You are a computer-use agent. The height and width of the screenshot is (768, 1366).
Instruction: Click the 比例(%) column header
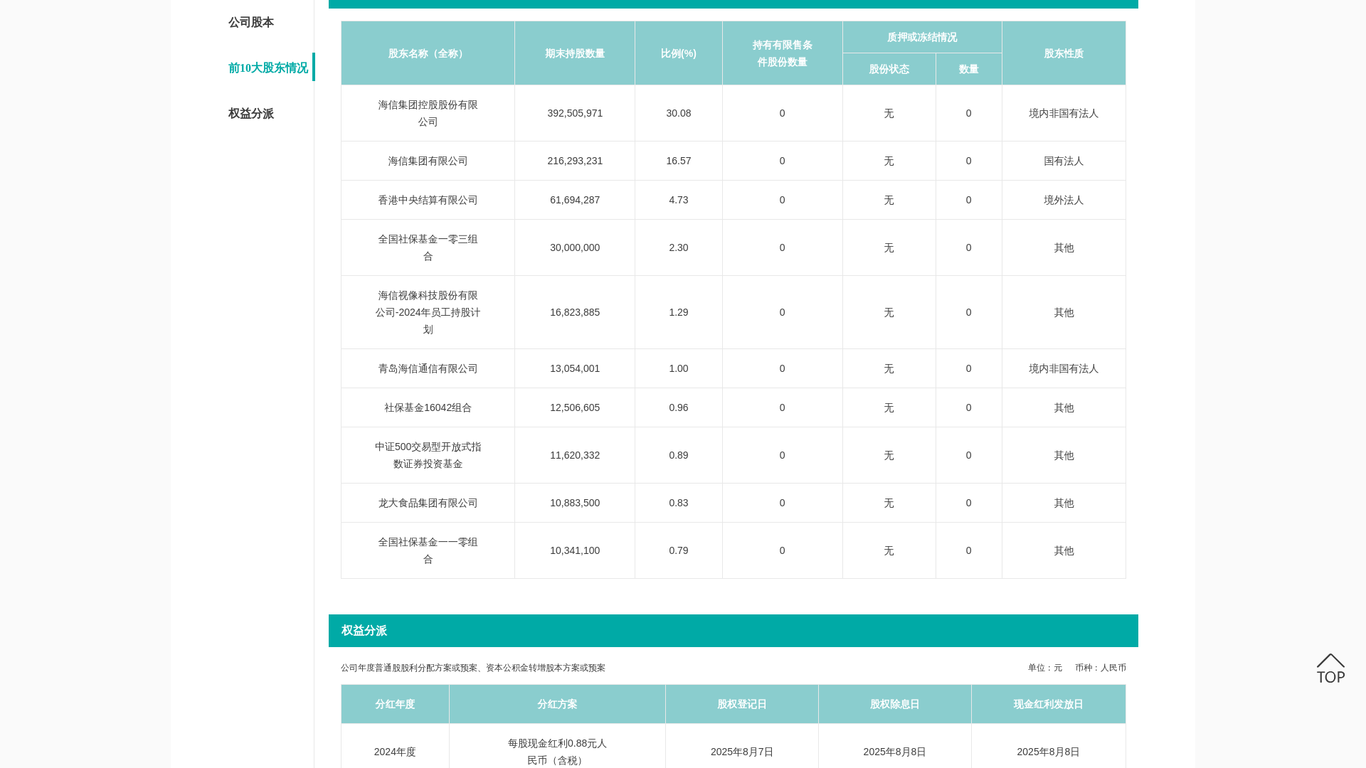679,53
